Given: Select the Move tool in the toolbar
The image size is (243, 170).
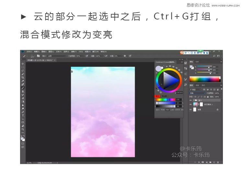Looking at the screenshot, I should tap(23, 63).
